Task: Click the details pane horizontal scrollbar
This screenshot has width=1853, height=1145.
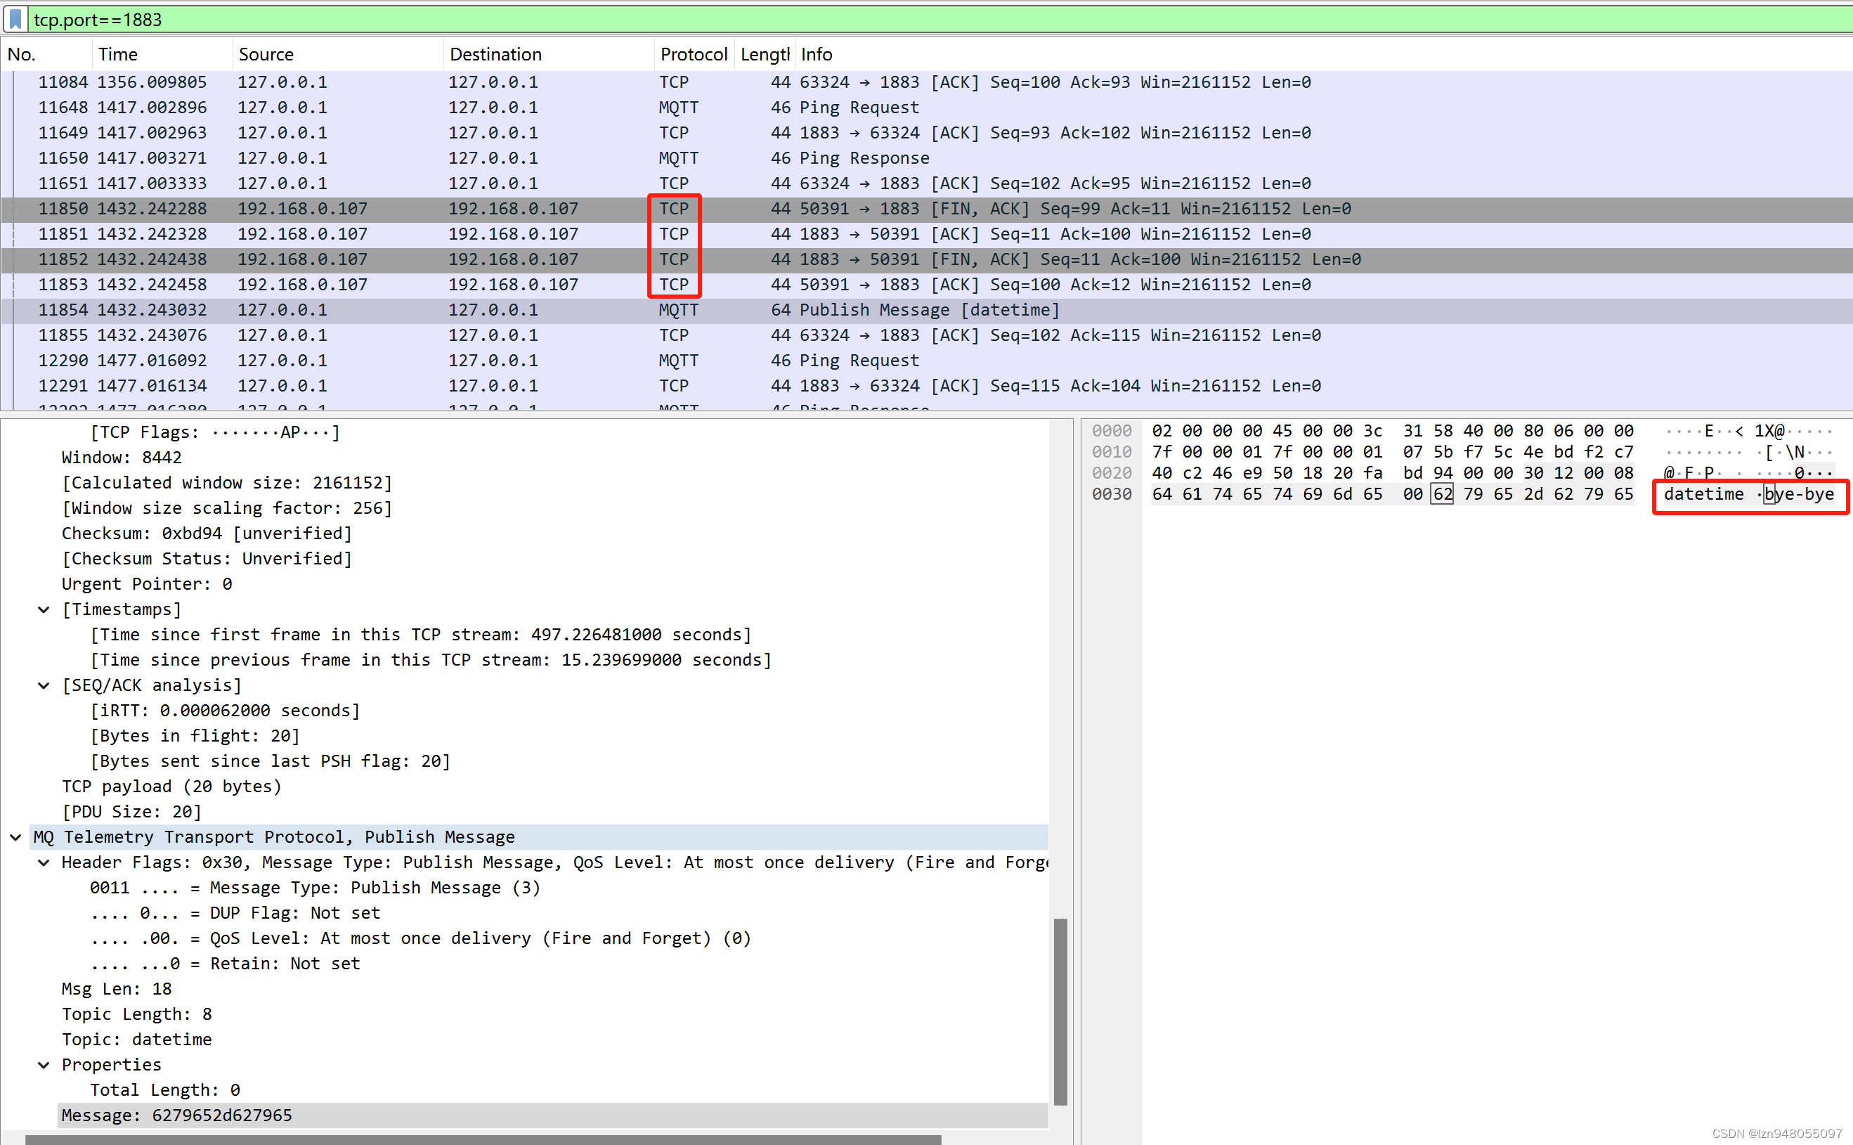Action: click(x=484, y=1139)
